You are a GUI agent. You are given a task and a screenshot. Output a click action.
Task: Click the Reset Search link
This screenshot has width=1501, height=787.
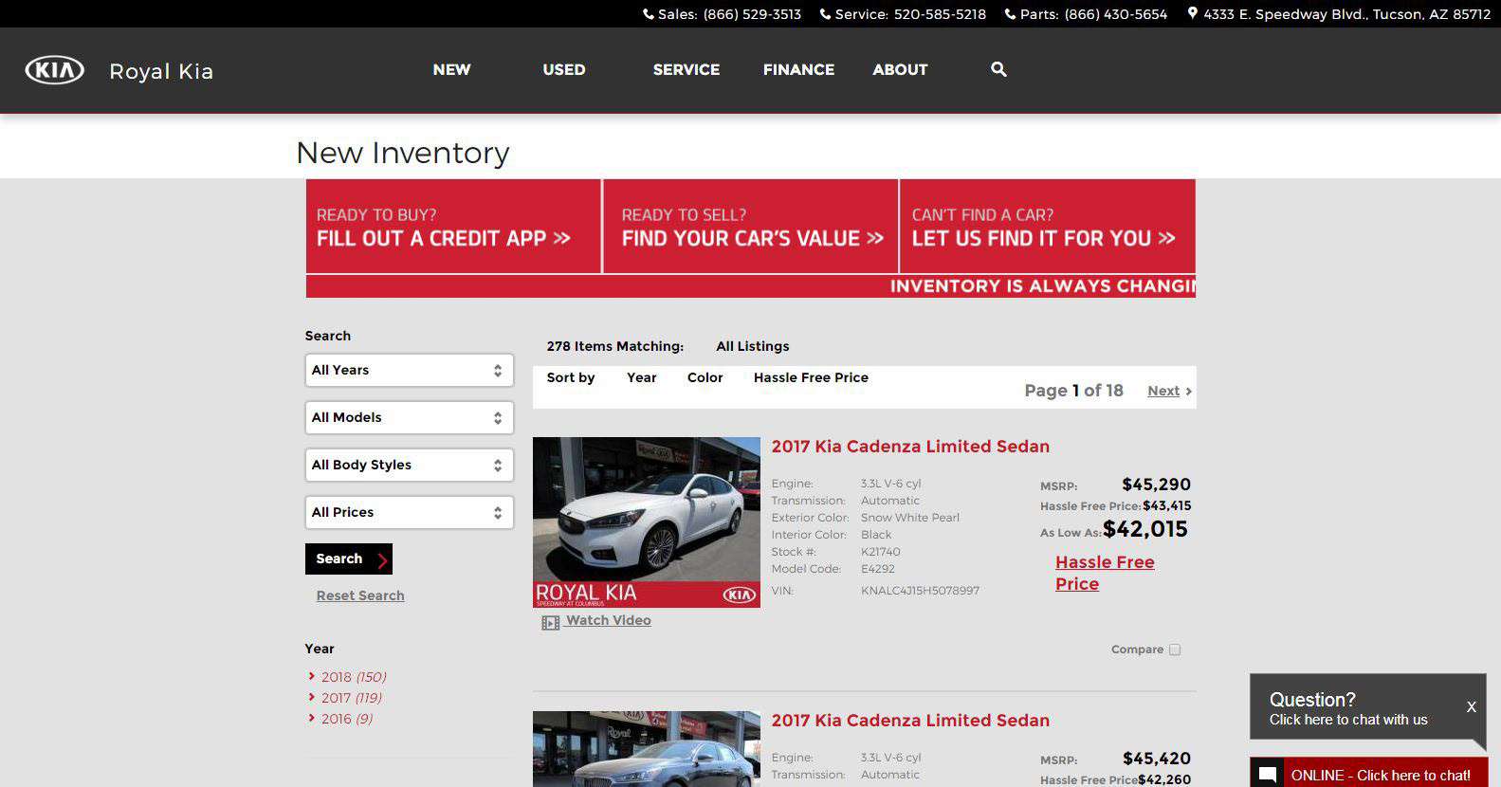360,595
